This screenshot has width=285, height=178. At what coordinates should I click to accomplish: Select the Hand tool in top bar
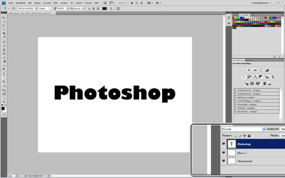tap(132, 2)
